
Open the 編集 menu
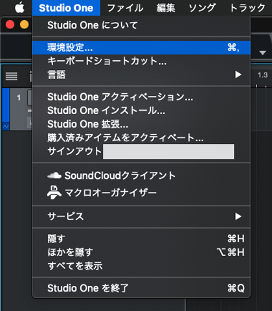166,8
